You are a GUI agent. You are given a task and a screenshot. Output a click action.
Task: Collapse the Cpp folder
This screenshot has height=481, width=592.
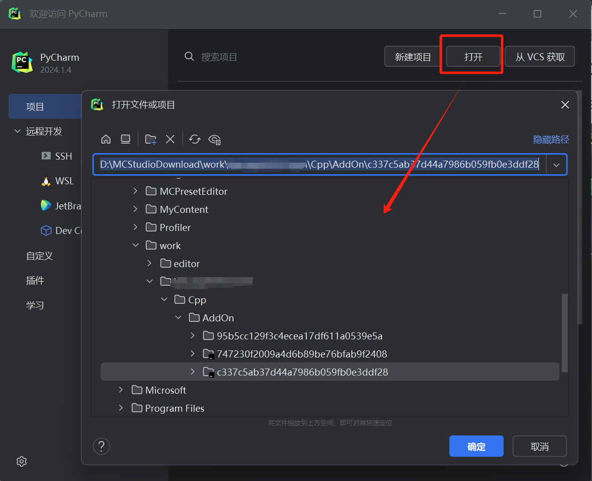[164, 299]
